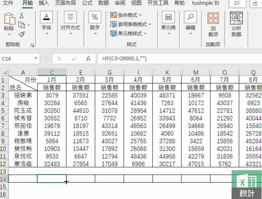Select cell with name 覃浩淼
The width and height of the screenshot is (262, 199).
tap(23, 164)
